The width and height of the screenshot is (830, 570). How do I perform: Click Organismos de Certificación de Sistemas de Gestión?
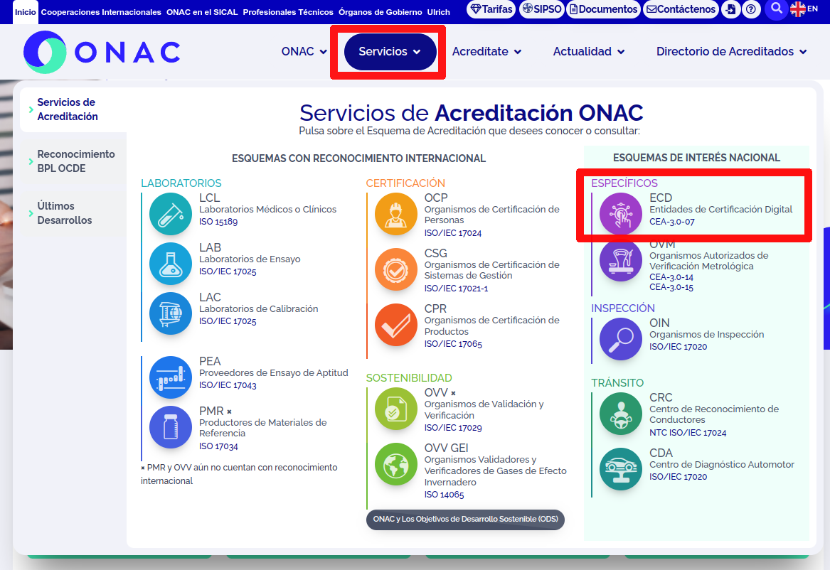click(491, 270)
